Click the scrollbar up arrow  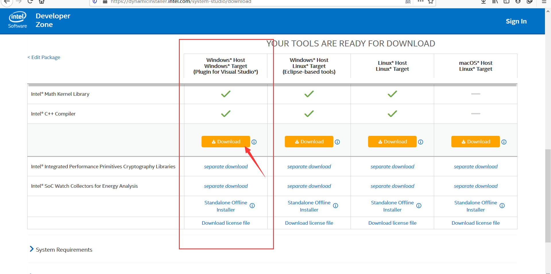click(548, 11)
